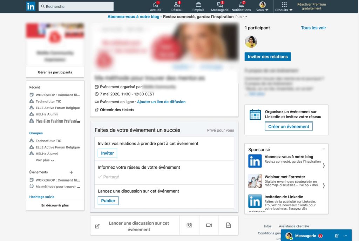
Task: Click compose message icon in Messagerie bar
Action: (x=337, y=236)
